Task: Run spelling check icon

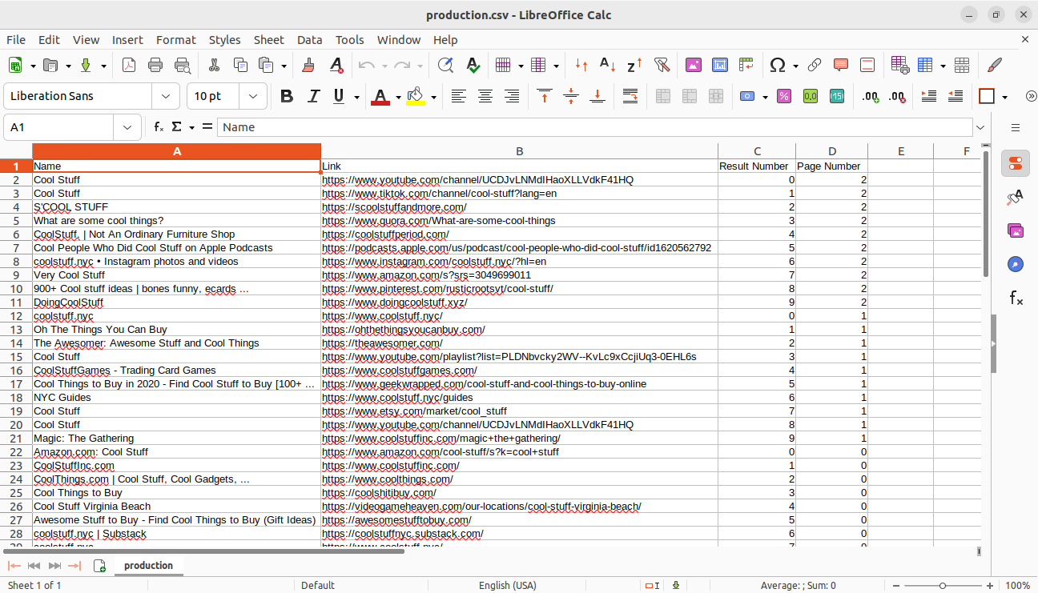Action: (473, 66)
